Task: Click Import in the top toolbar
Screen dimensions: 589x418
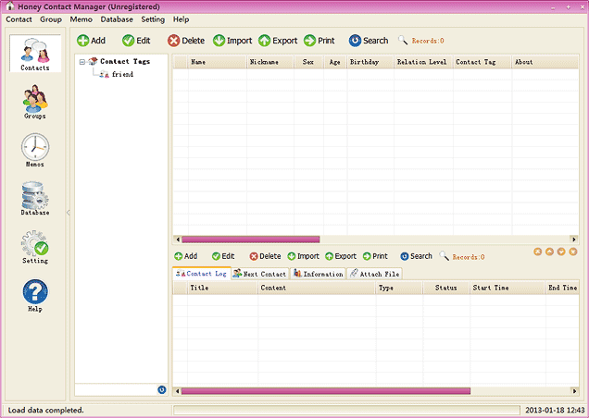Action: pos(232,41)
